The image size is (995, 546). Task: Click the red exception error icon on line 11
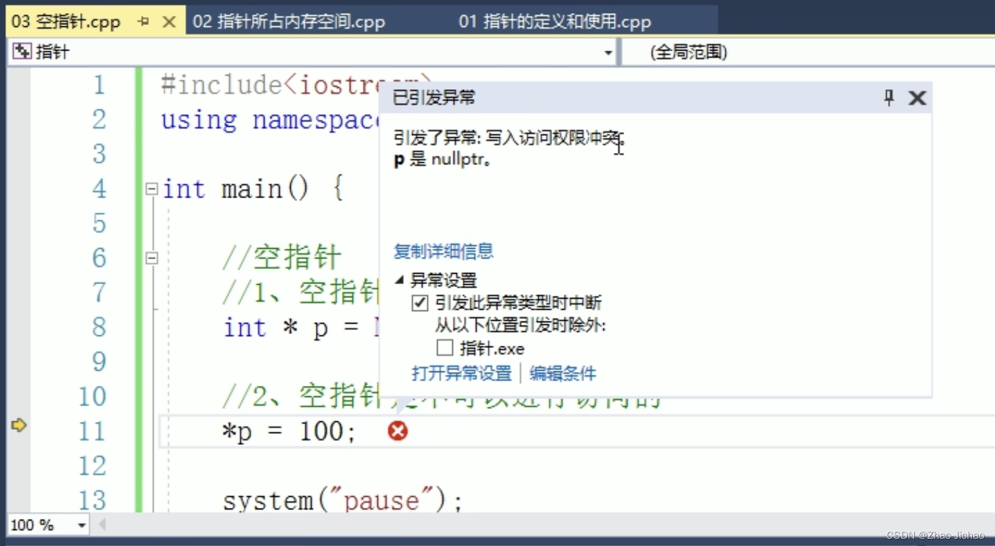tap(398, 431)
